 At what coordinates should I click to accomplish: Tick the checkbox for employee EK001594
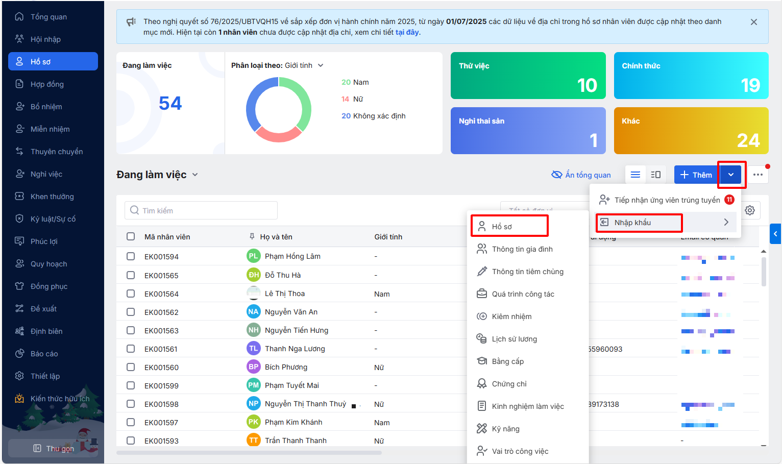[131, 256]
